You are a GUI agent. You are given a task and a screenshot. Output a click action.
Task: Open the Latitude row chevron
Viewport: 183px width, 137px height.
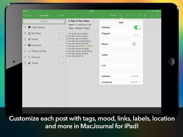[x=140, y=76]
